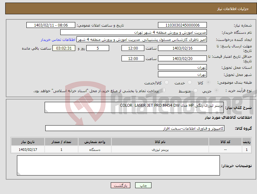Click the price validity time 12:00 field
Viewport: 257px width, 194px height.
pos(133,58)
